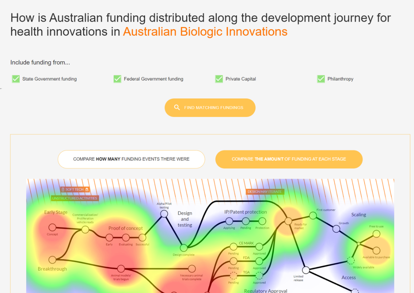Click the Animal models trials begun node
The width and height of the screenshot is (414, 293).
(x=121, y=269)
